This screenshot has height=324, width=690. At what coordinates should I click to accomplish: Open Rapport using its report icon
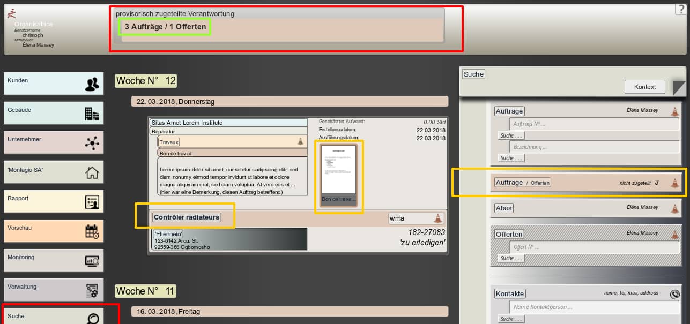click(x=92, y=202)
